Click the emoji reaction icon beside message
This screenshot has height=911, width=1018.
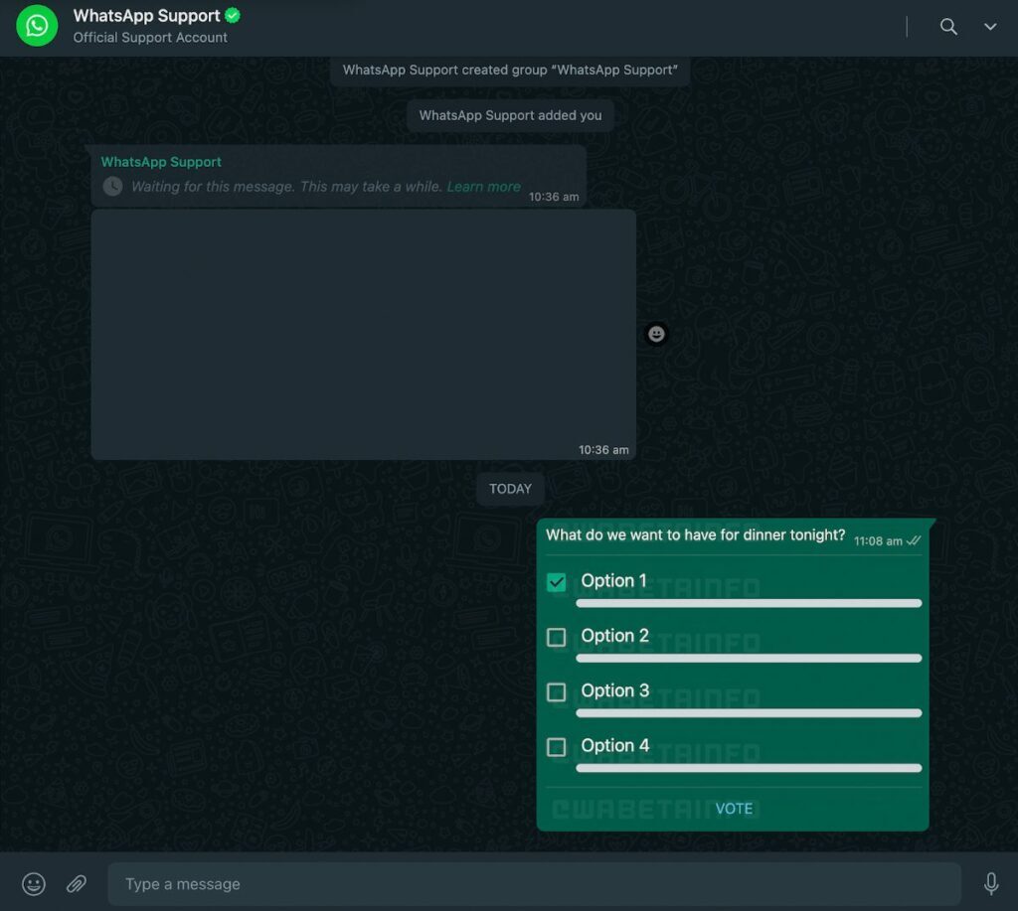(x=656, y=334)
